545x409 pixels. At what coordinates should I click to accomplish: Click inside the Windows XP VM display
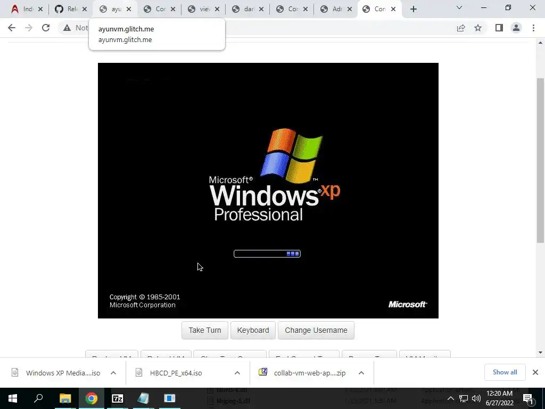268,190
